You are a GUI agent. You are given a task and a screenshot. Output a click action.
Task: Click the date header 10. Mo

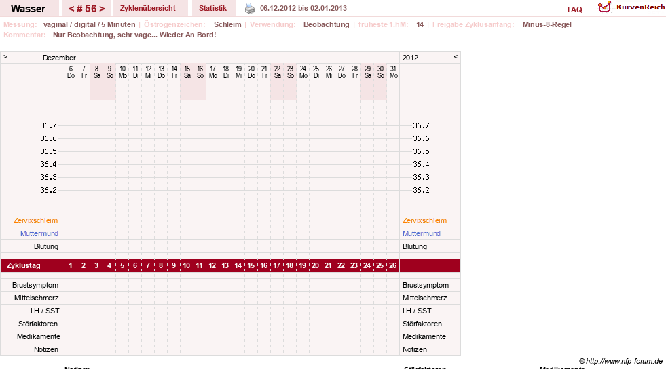[x=123, y=72]
